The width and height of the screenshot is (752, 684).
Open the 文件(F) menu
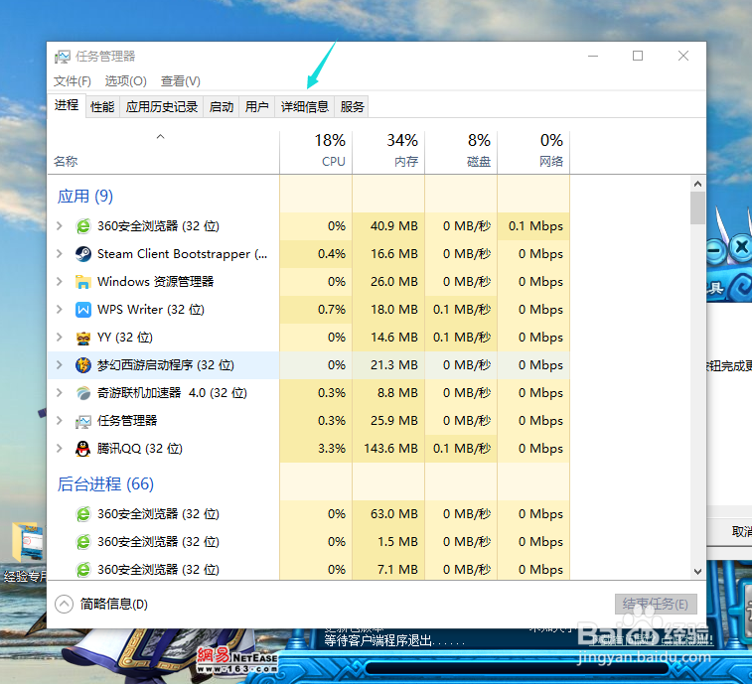[x=72, y=81]
